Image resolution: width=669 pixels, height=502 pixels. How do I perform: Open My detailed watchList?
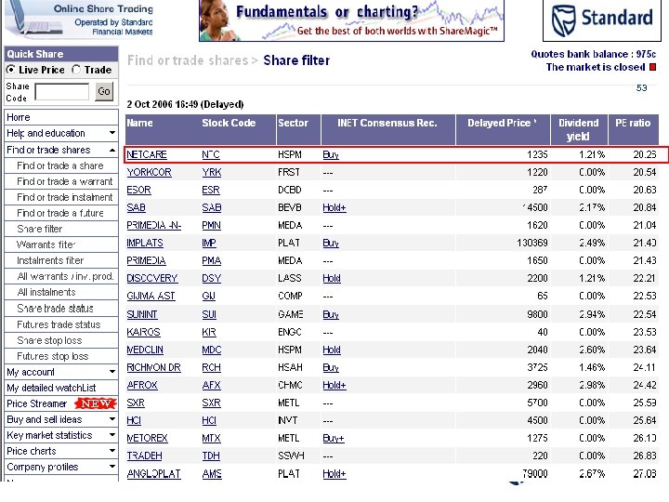click(x=51, y=388)
